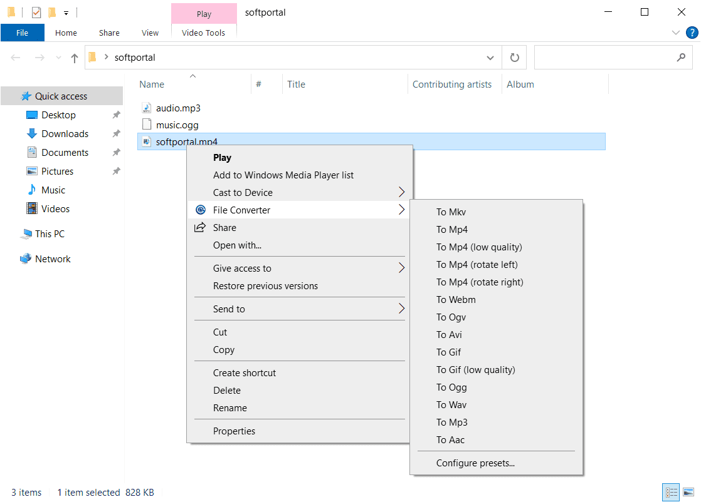Choose To Mp3 from File Converter submenu
Viewport: 701px width, 502px height.
click(452, 423)
